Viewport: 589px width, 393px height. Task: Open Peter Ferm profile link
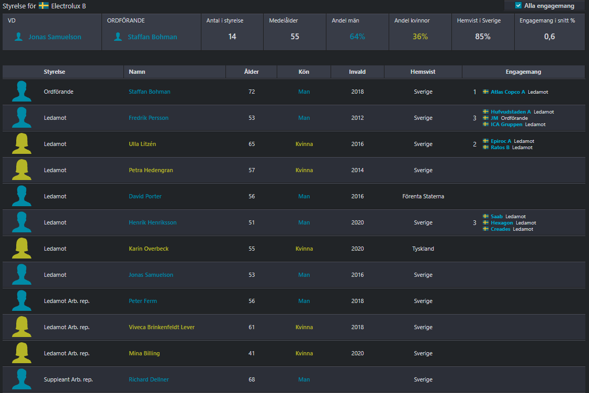click(x=143, y=301)
